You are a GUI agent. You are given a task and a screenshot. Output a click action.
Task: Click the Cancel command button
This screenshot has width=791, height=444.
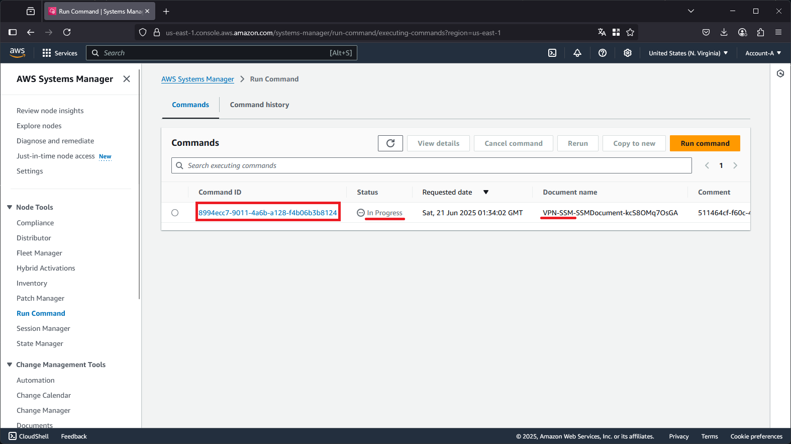[514, 143]
